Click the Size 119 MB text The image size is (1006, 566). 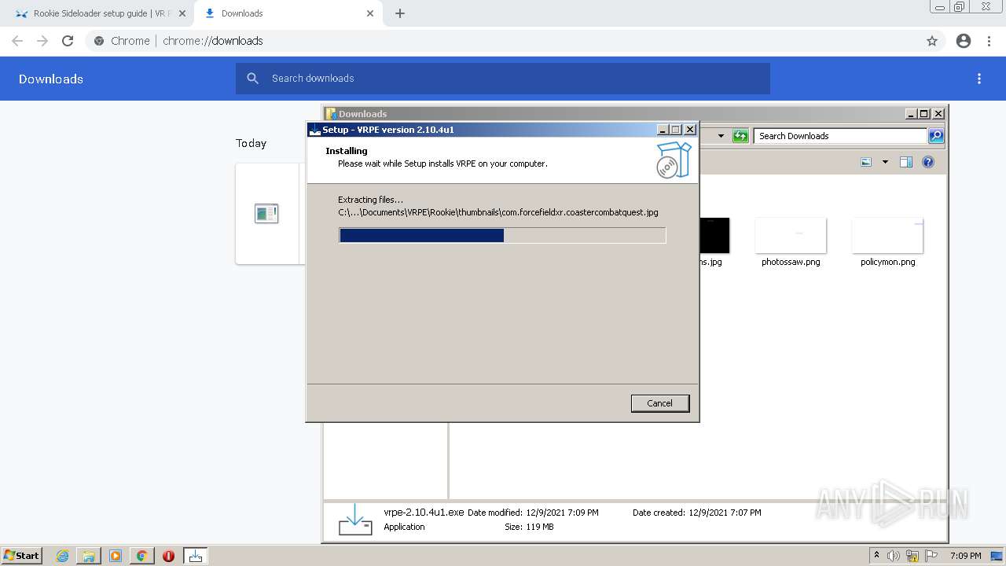[x=529, y=527]
